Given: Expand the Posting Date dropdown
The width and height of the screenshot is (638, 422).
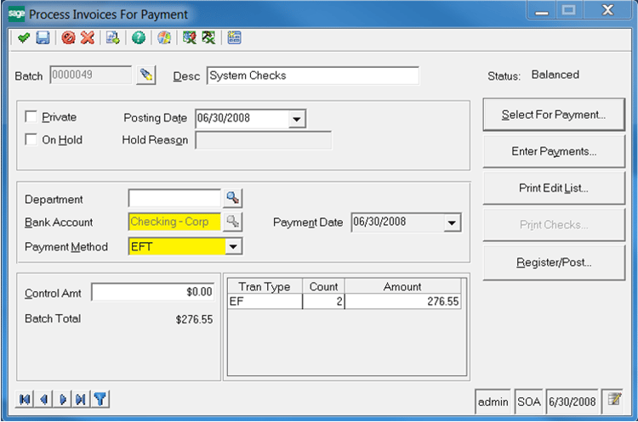Looking at the screenshot, I should point(296,120).
